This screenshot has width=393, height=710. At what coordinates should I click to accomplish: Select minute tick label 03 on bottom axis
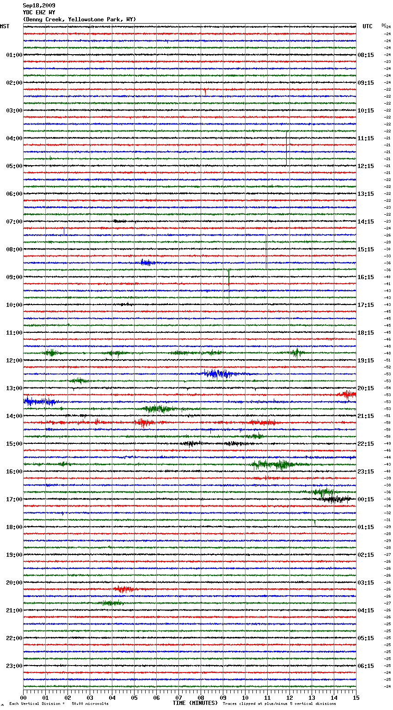90,698
